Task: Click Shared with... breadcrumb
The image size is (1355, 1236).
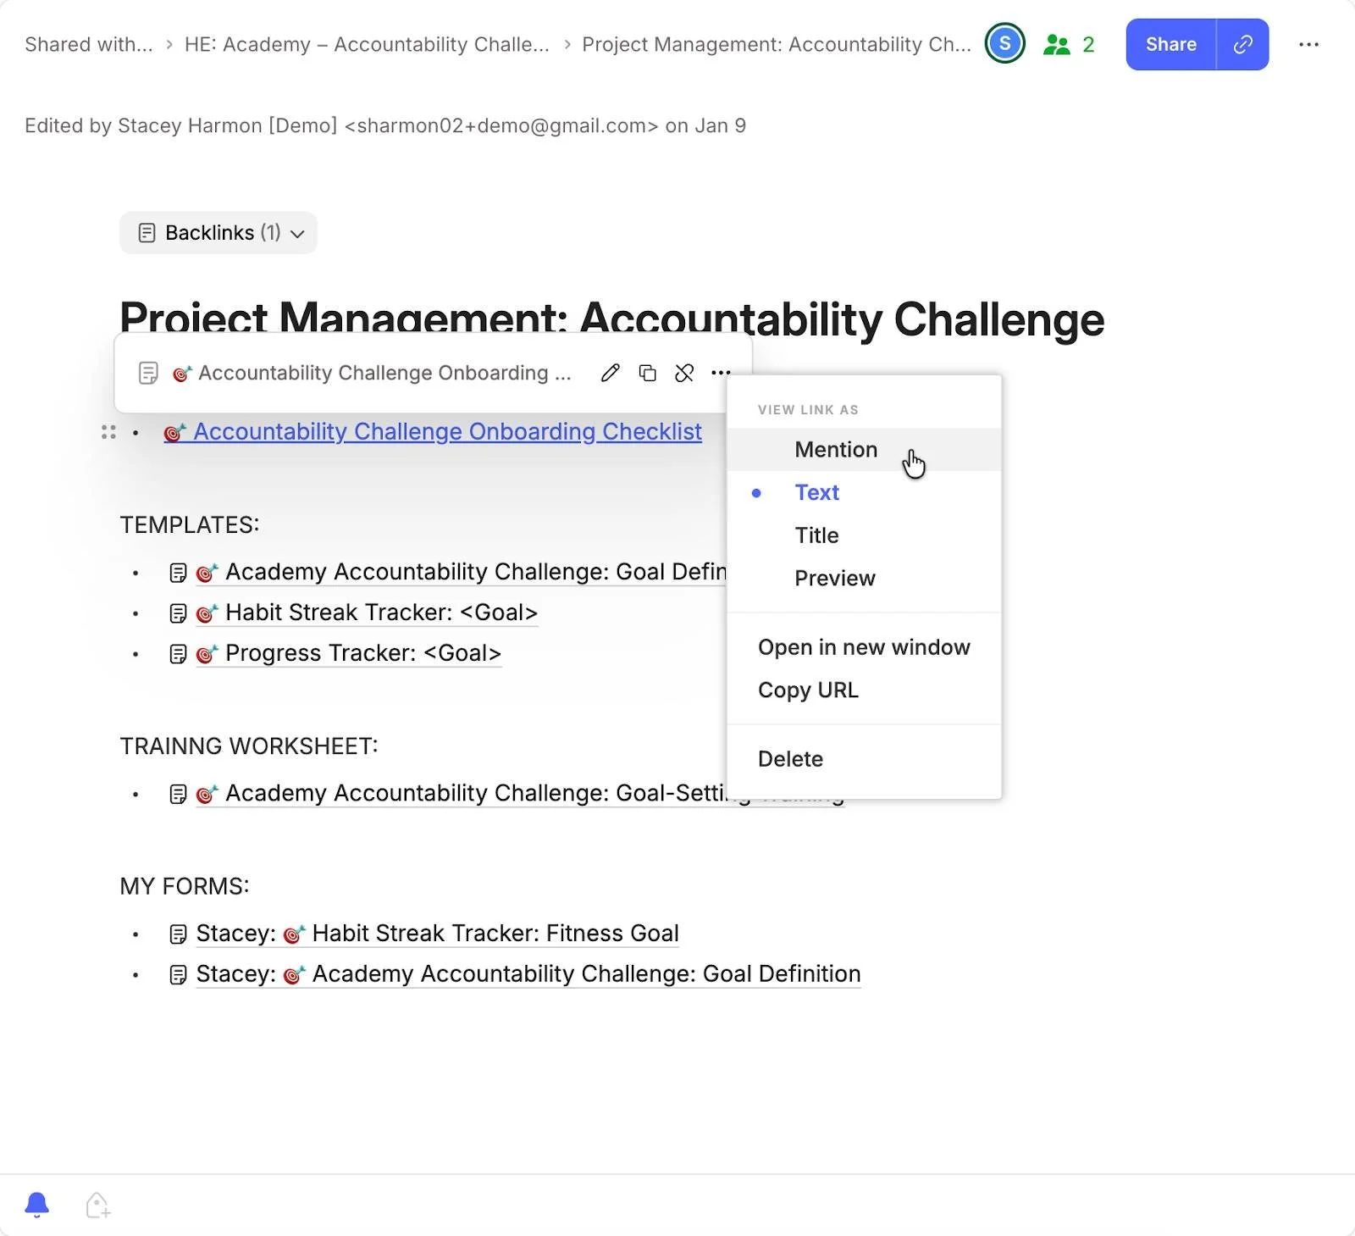Action: pos(89,44)
